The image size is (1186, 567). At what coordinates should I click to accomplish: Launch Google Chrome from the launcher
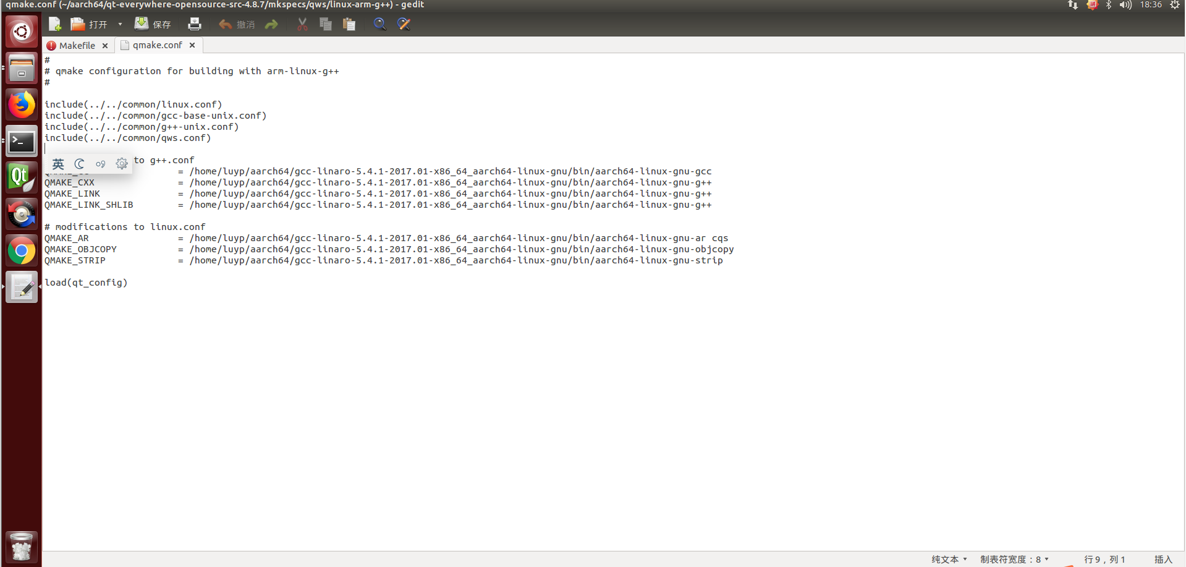pos(22,251)
